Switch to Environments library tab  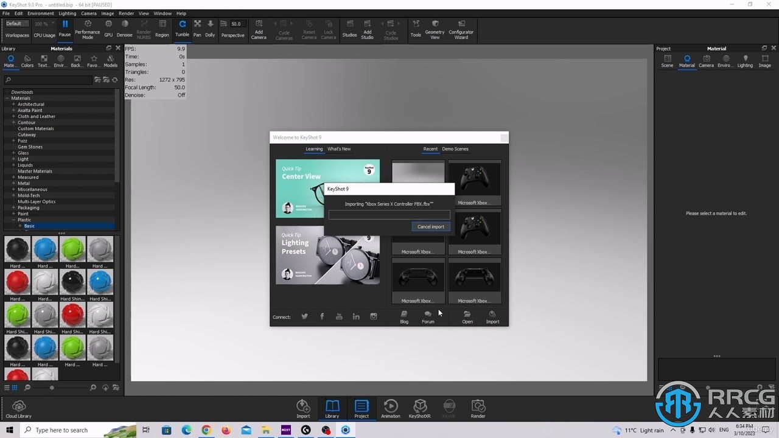point(60,61)
